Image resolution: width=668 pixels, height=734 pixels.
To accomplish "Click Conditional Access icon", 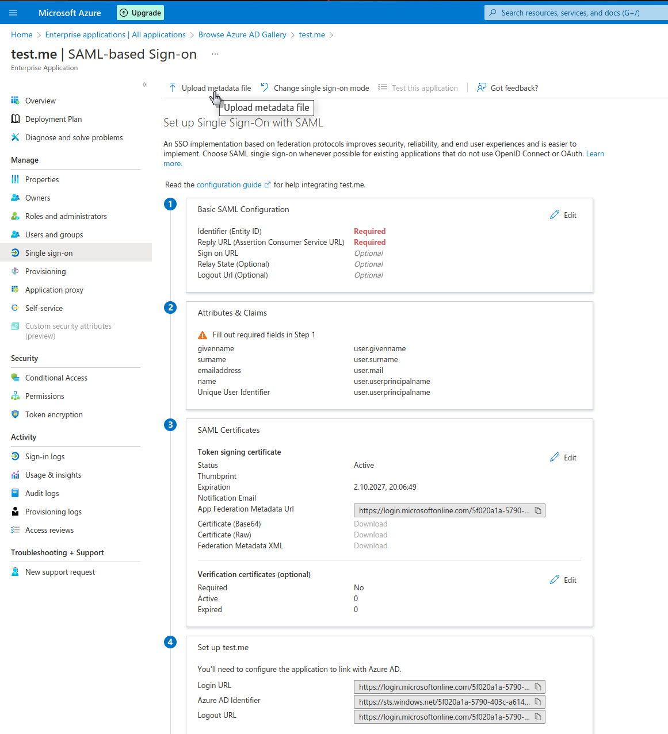I will pos(16,378).
